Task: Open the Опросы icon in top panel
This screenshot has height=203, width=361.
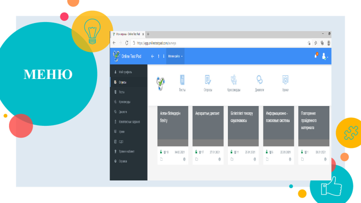Action: point(208,83)
